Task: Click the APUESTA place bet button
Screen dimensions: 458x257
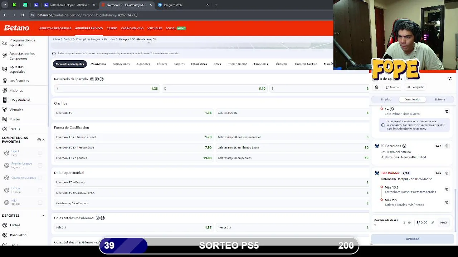Action: click(x=413, y=239)
